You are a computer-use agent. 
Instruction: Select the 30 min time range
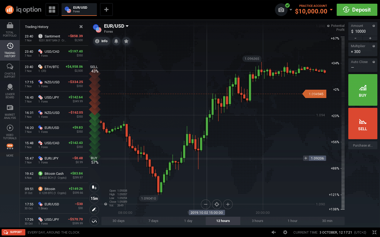click(327, 221)
